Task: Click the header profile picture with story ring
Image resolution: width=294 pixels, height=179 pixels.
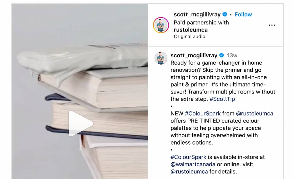Action: click(161, 25)
